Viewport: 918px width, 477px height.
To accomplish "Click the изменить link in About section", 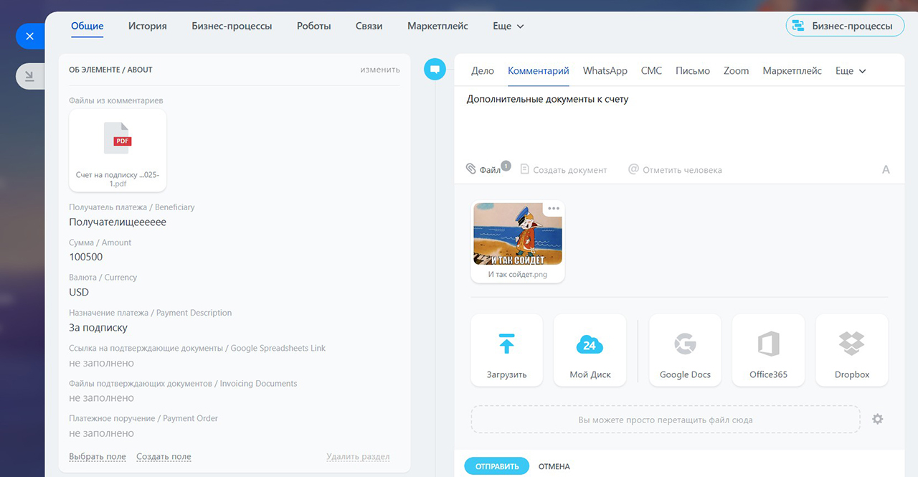I will tap(380, 70).
